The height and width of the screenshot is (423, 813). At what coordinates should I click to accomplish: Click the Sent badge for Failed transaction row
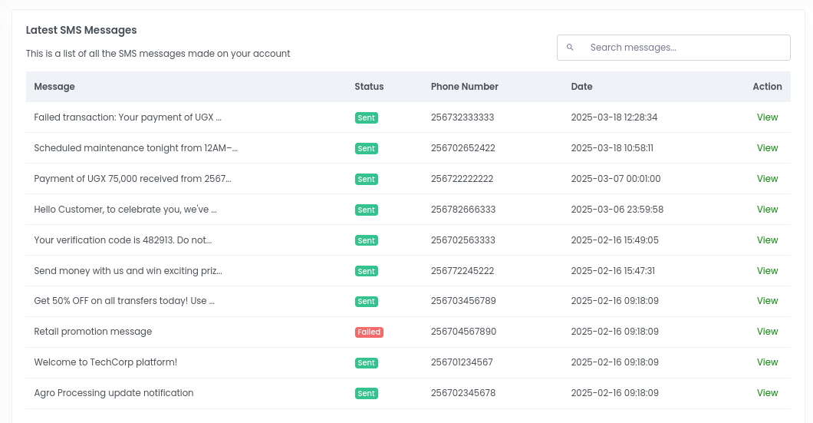(x=366, y=117)
